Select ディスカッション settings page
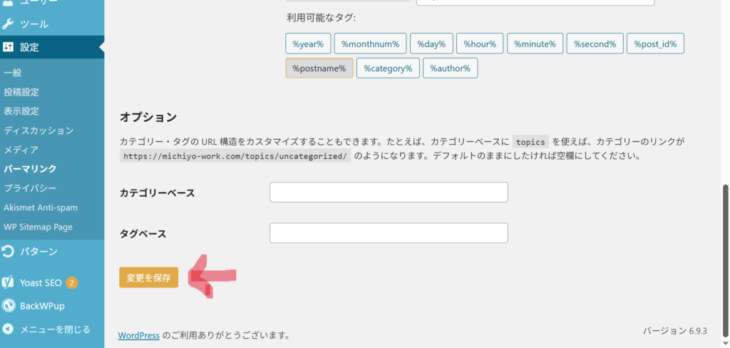 coord(38,130)
